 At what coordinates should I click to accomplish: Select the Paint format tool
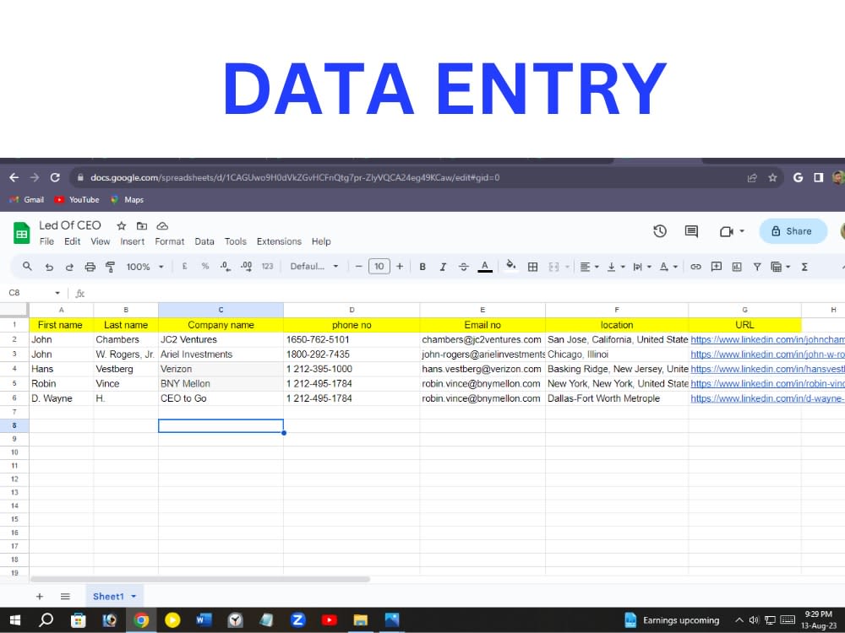(111, 267)
